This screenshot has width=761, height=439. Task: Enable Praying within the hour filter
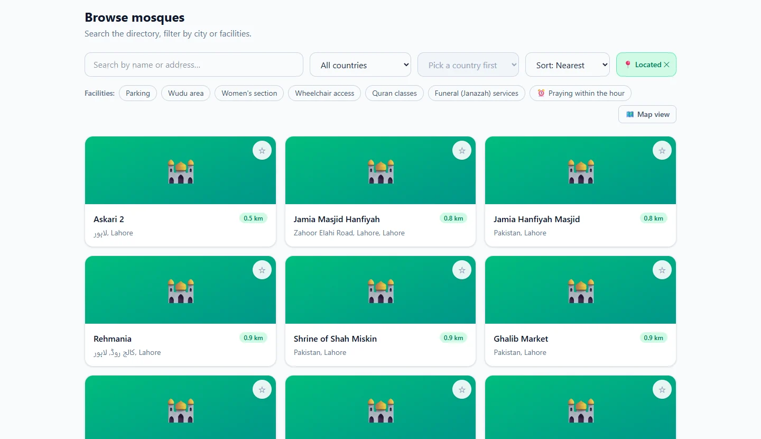(x=580, y=93)
